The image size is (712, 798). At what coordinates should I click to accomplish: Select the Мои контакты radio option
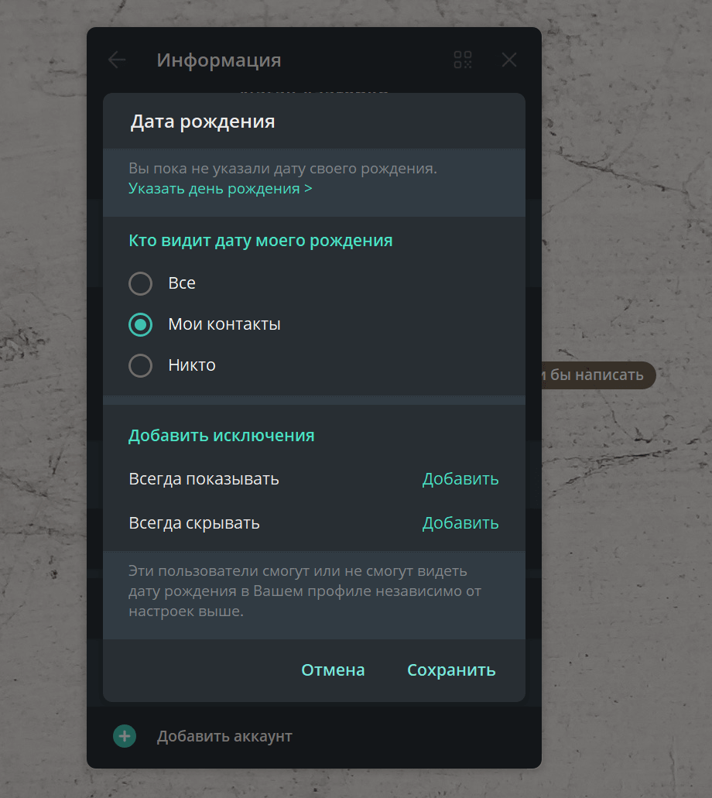tap(141, 325)
